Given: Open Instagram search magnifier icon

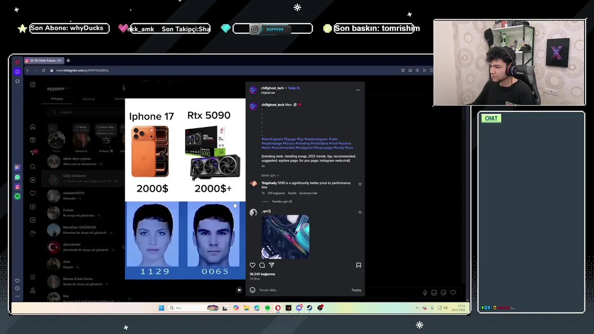Looking at the screenshot, I should point(32,167).
